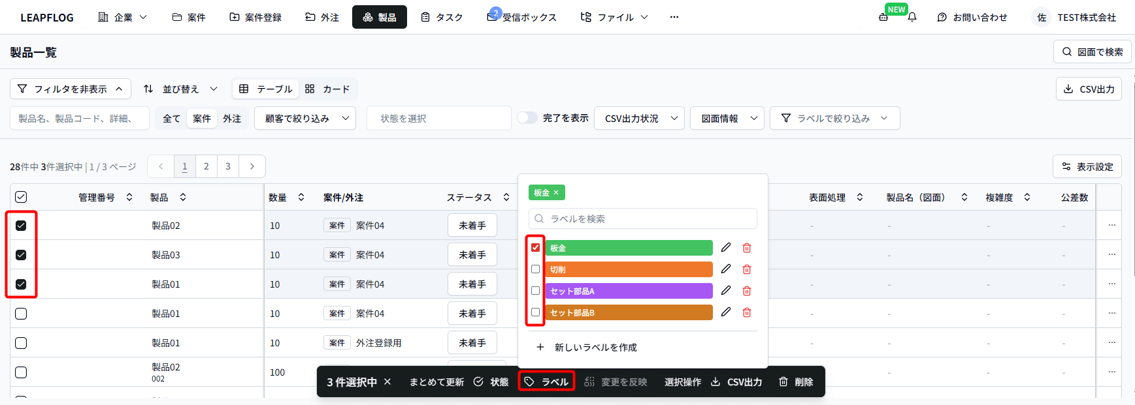Sort by 製品 column arrows
Screen dimensions: 1135x405
[183, 197]
